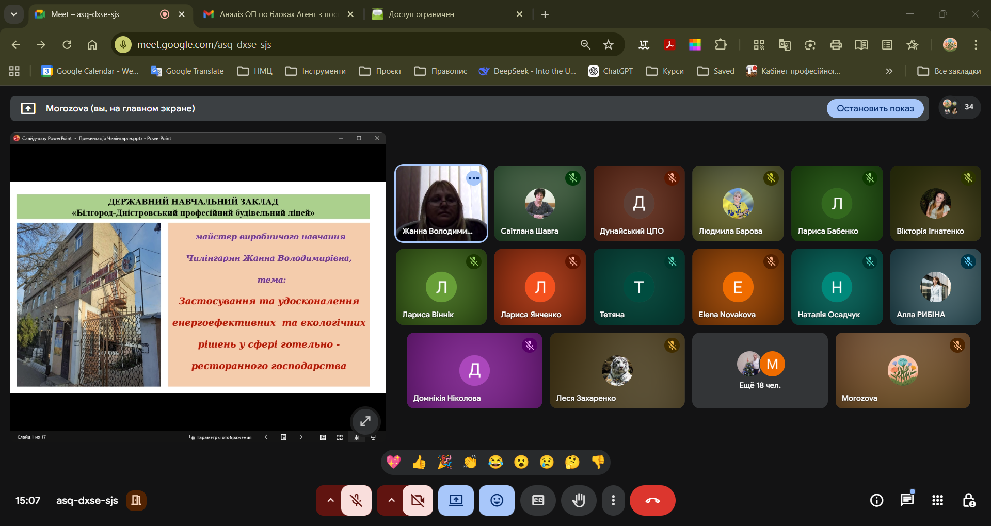This screenshot has height=526, width=991.
Task: Click the red leave call button
Action: point(652,500)
